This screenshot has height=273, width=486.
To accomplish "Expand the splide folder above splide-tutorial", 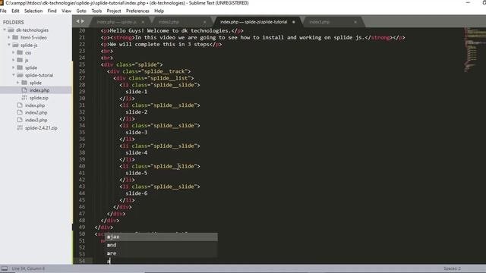I will (x=14, y=67).
